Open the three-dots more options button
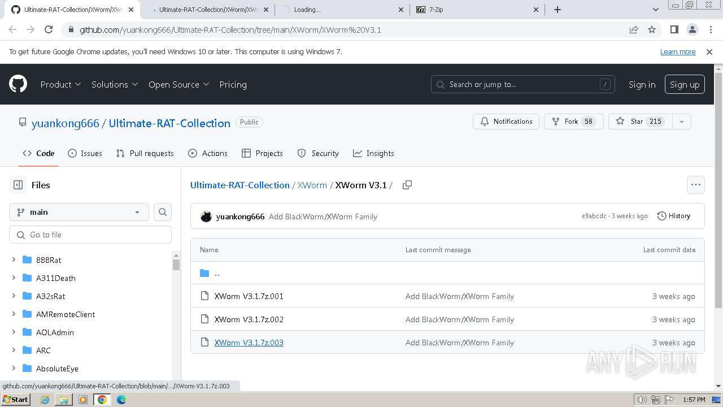Viewport: 723px width, 407px height. coord(695,185)
